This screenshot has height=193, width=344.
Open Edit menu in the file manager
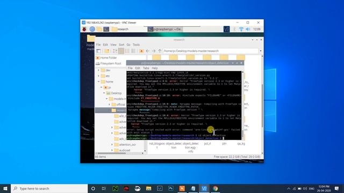pos(105,44)
